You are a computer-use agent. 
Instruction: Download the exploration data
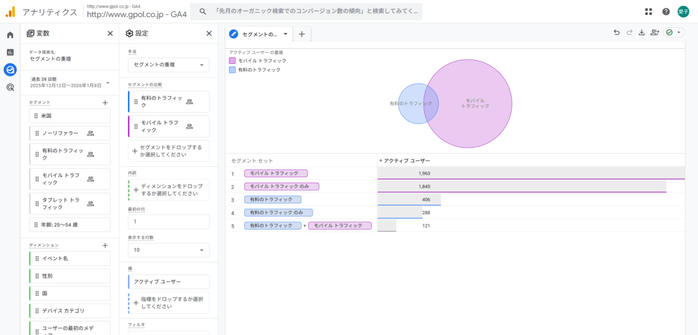point(641,33)
